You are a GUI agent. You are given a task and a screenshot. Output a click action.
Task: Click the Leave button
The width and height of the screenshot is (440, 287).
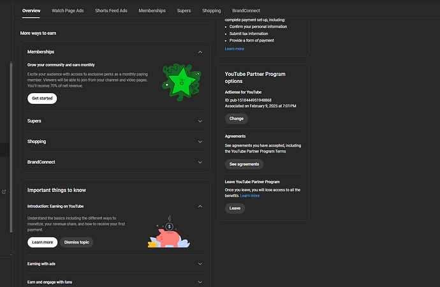[x=235, y=209]
